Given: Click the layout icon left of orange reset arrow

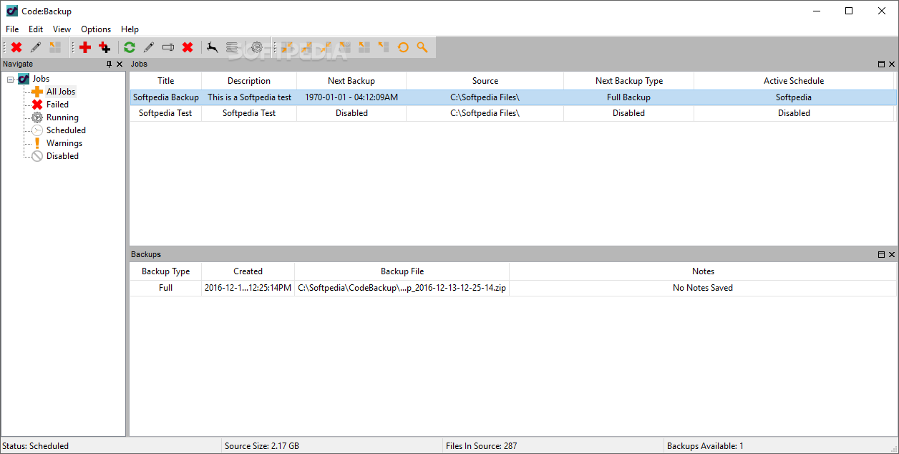Looking at the screenshot, I should pyautogui.click(x=384, y=47).
